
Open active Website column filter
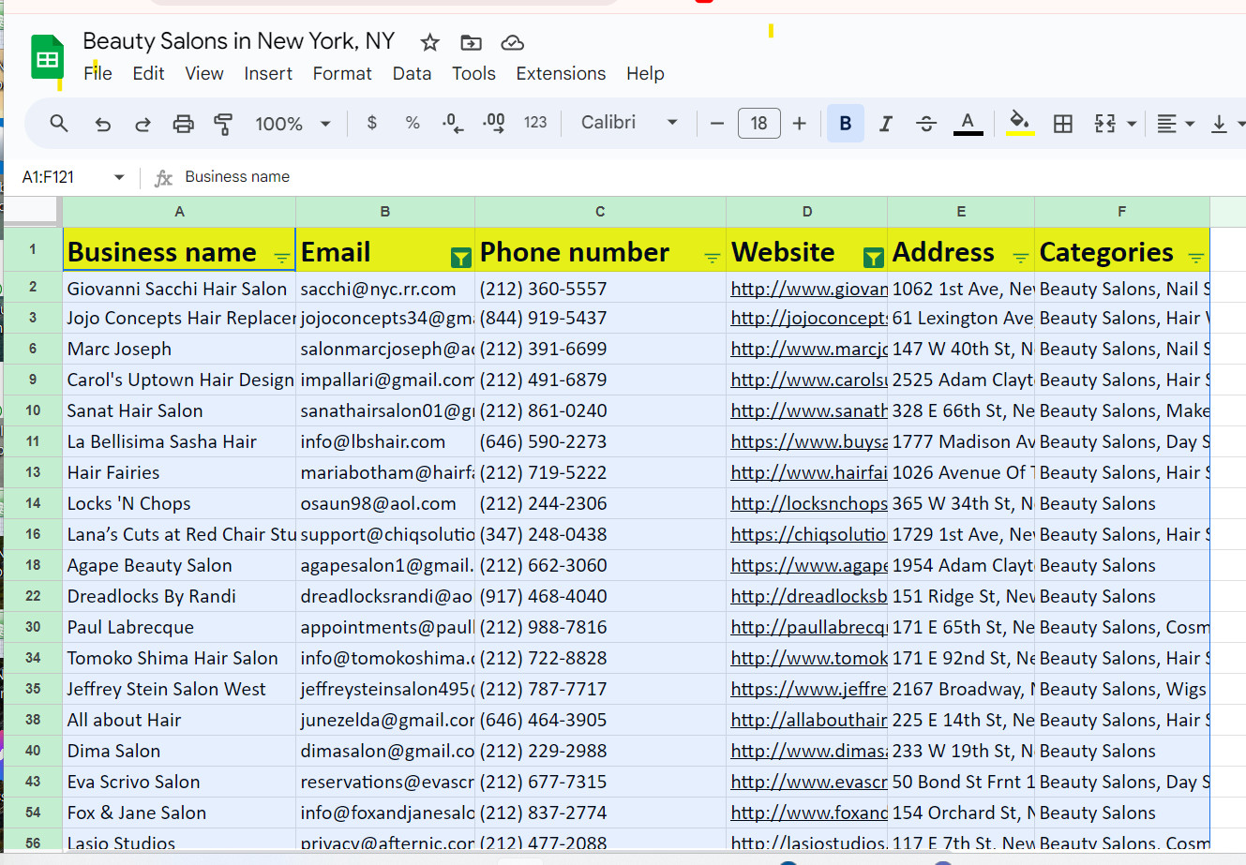[873, 258]
